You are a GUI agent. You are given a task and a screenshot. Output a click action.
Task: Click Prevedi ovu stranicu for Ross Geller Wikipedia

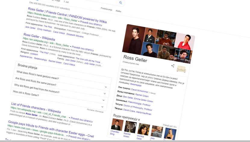(83, 48)
